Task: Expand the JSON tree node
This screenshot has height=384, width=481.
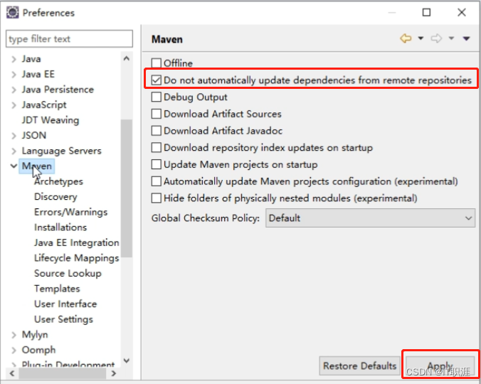Action: (x=14, y=135)
